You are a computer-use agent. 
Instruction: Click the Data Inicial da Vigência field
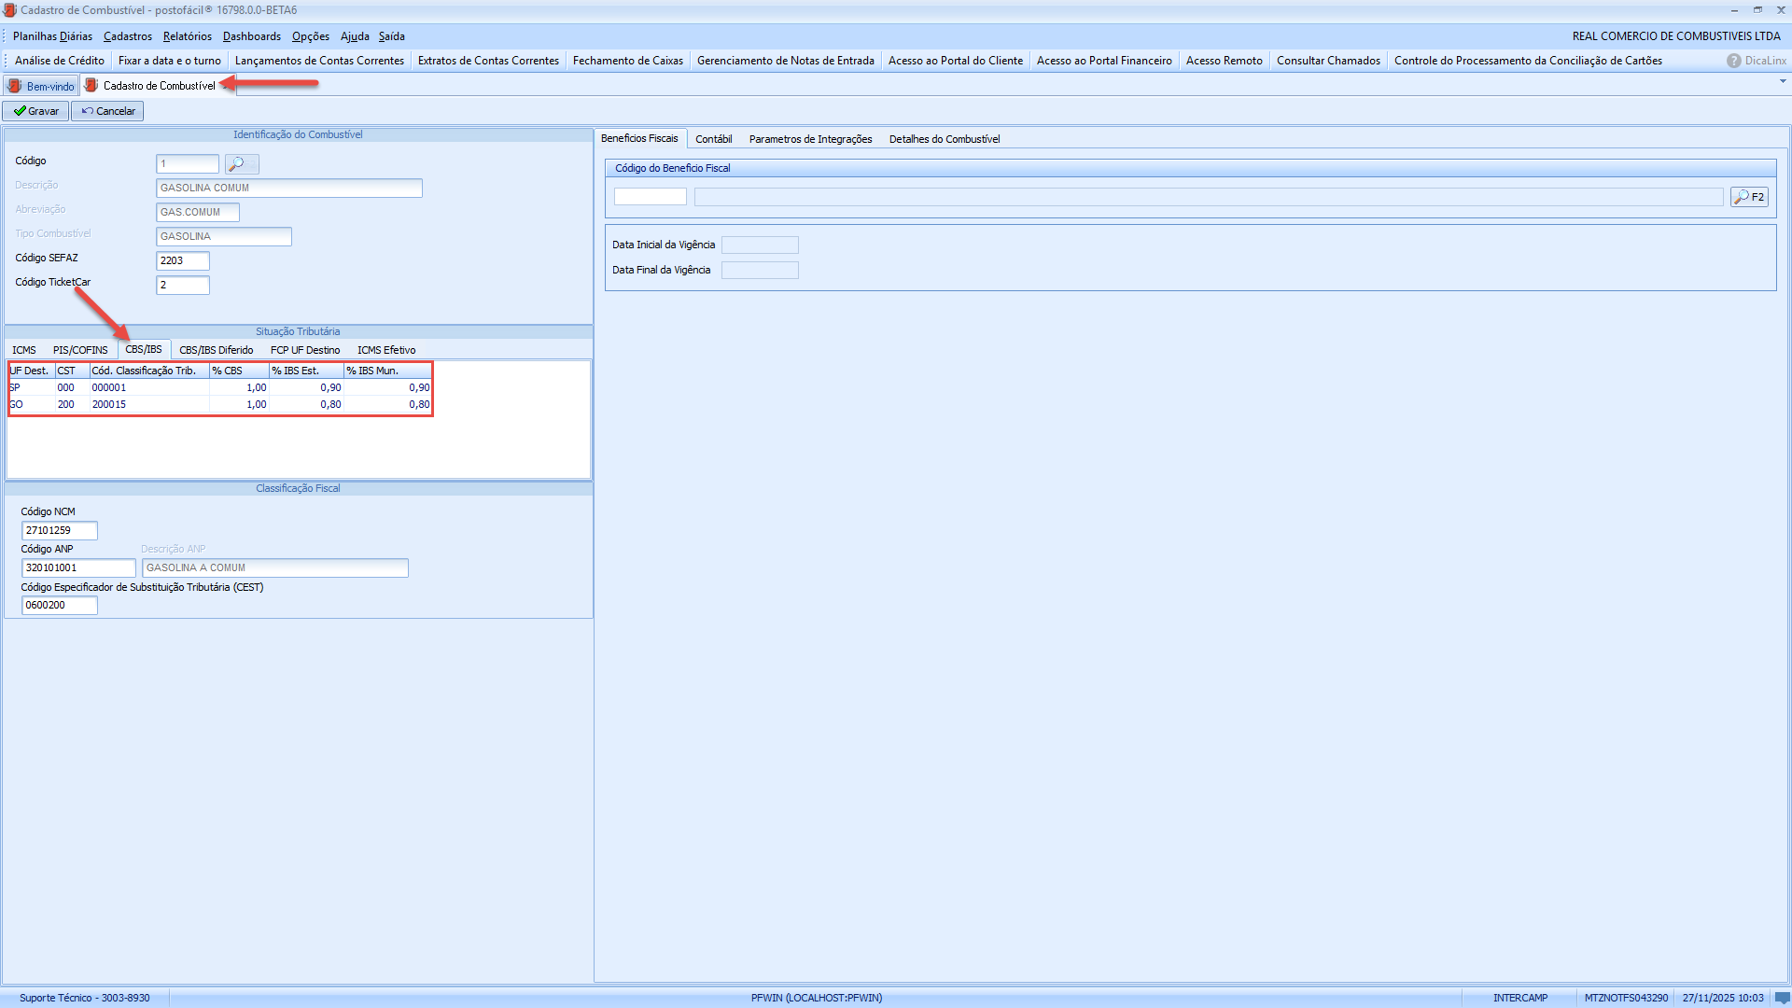pos(760,245)
